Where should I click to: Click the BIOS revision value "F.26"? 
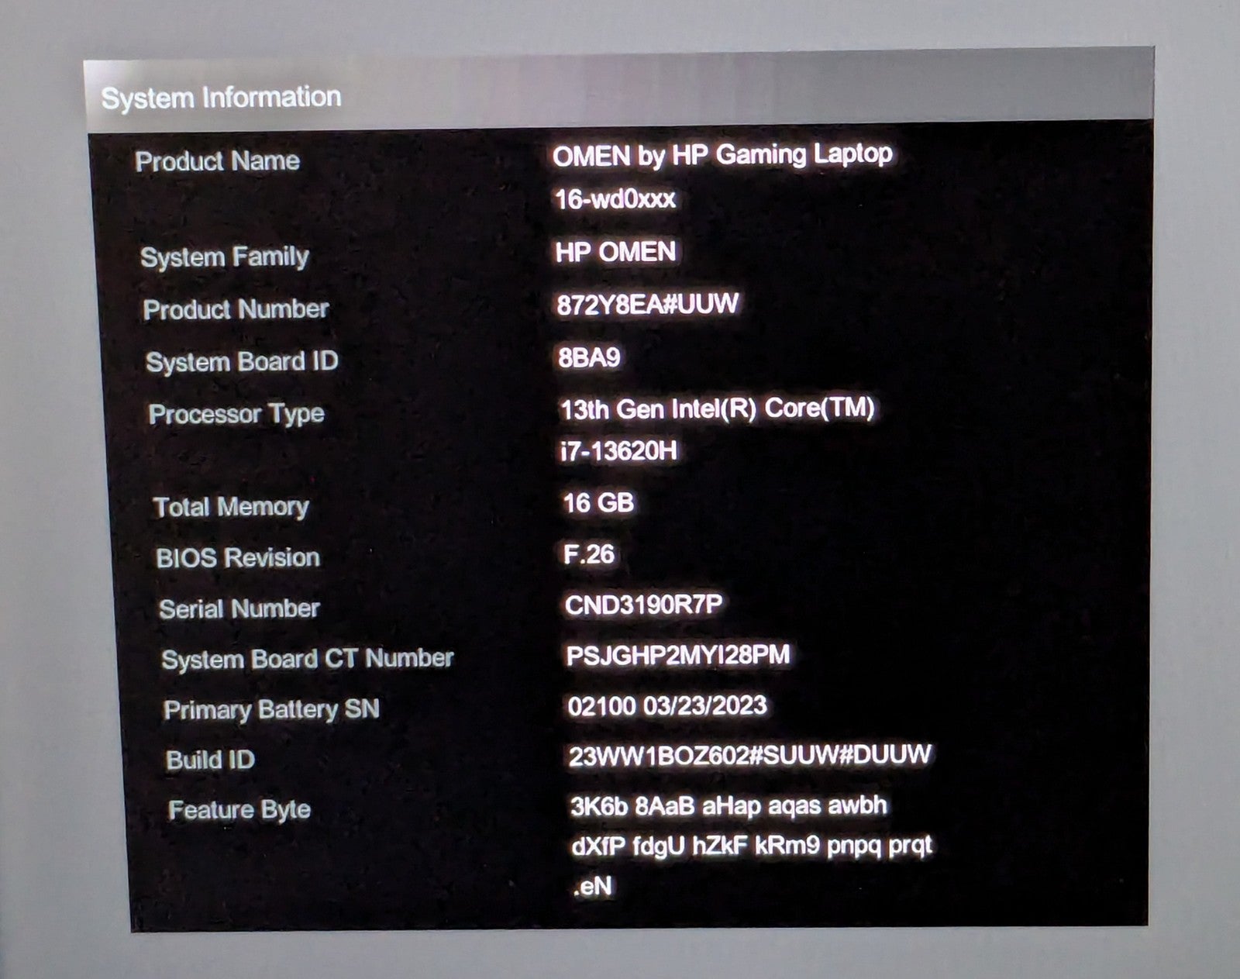[589, 554]
